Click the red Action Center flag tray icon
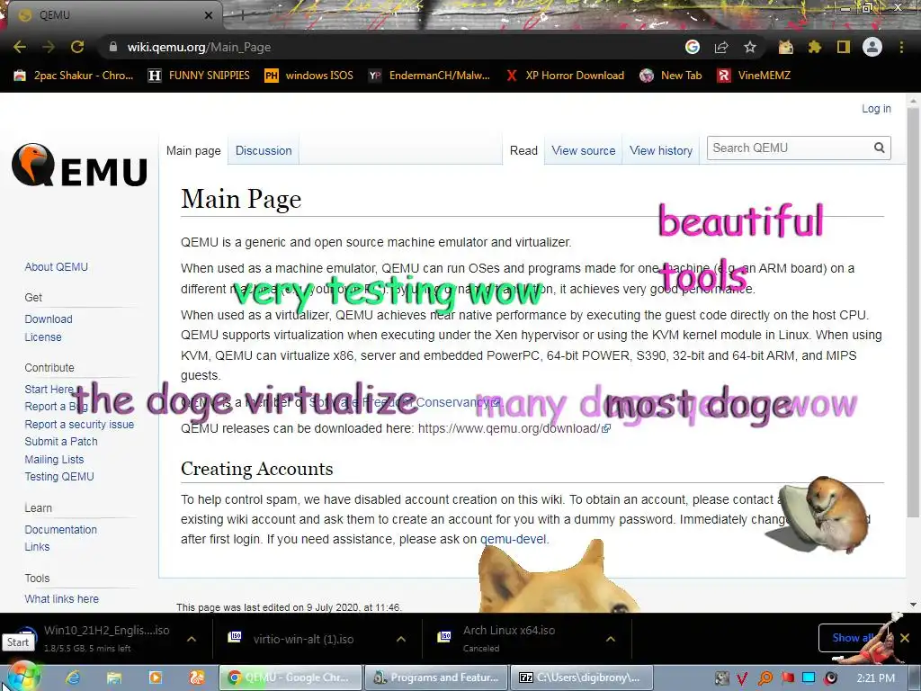Screen dimensions: 921x691 (788, 678)
